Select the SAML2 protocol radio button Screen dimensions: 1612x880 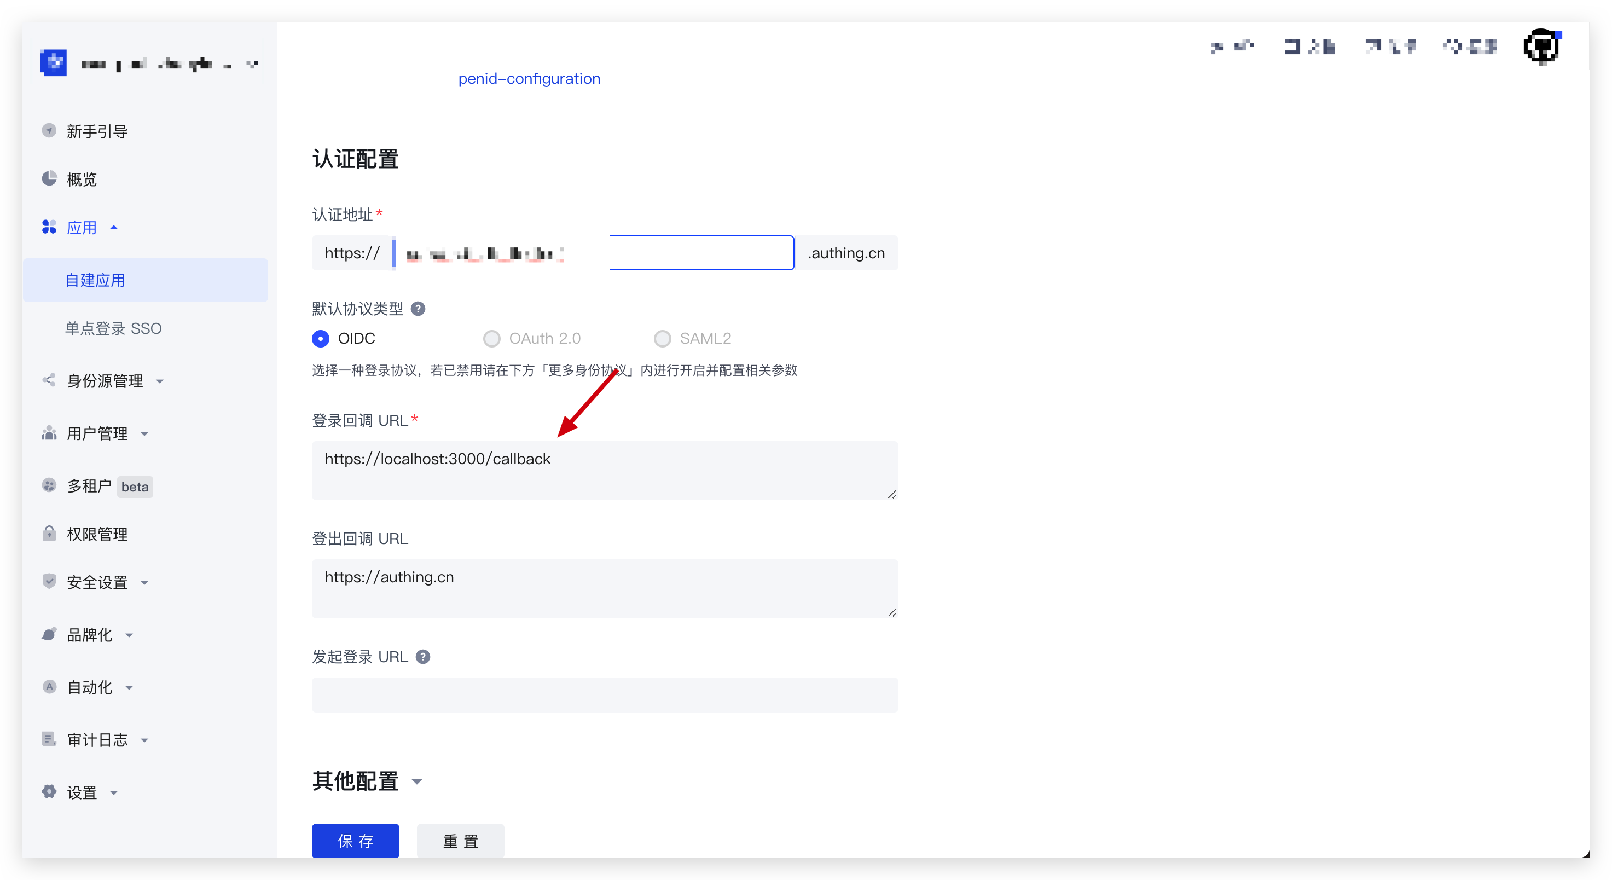[x=663, y=338]
